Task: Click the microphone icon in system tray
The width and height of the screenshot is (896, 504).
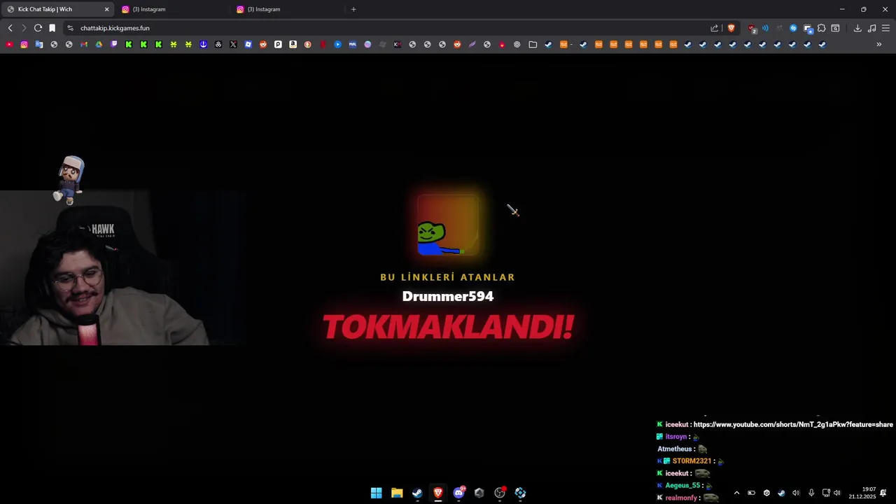Action: [x=811, y=493]
